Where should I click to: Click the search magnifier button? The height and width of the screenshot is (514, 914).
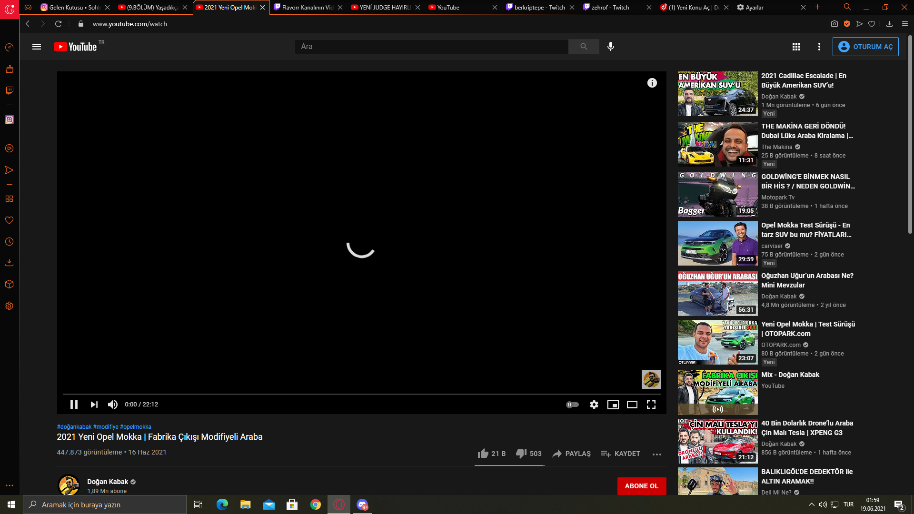(584, 47)
